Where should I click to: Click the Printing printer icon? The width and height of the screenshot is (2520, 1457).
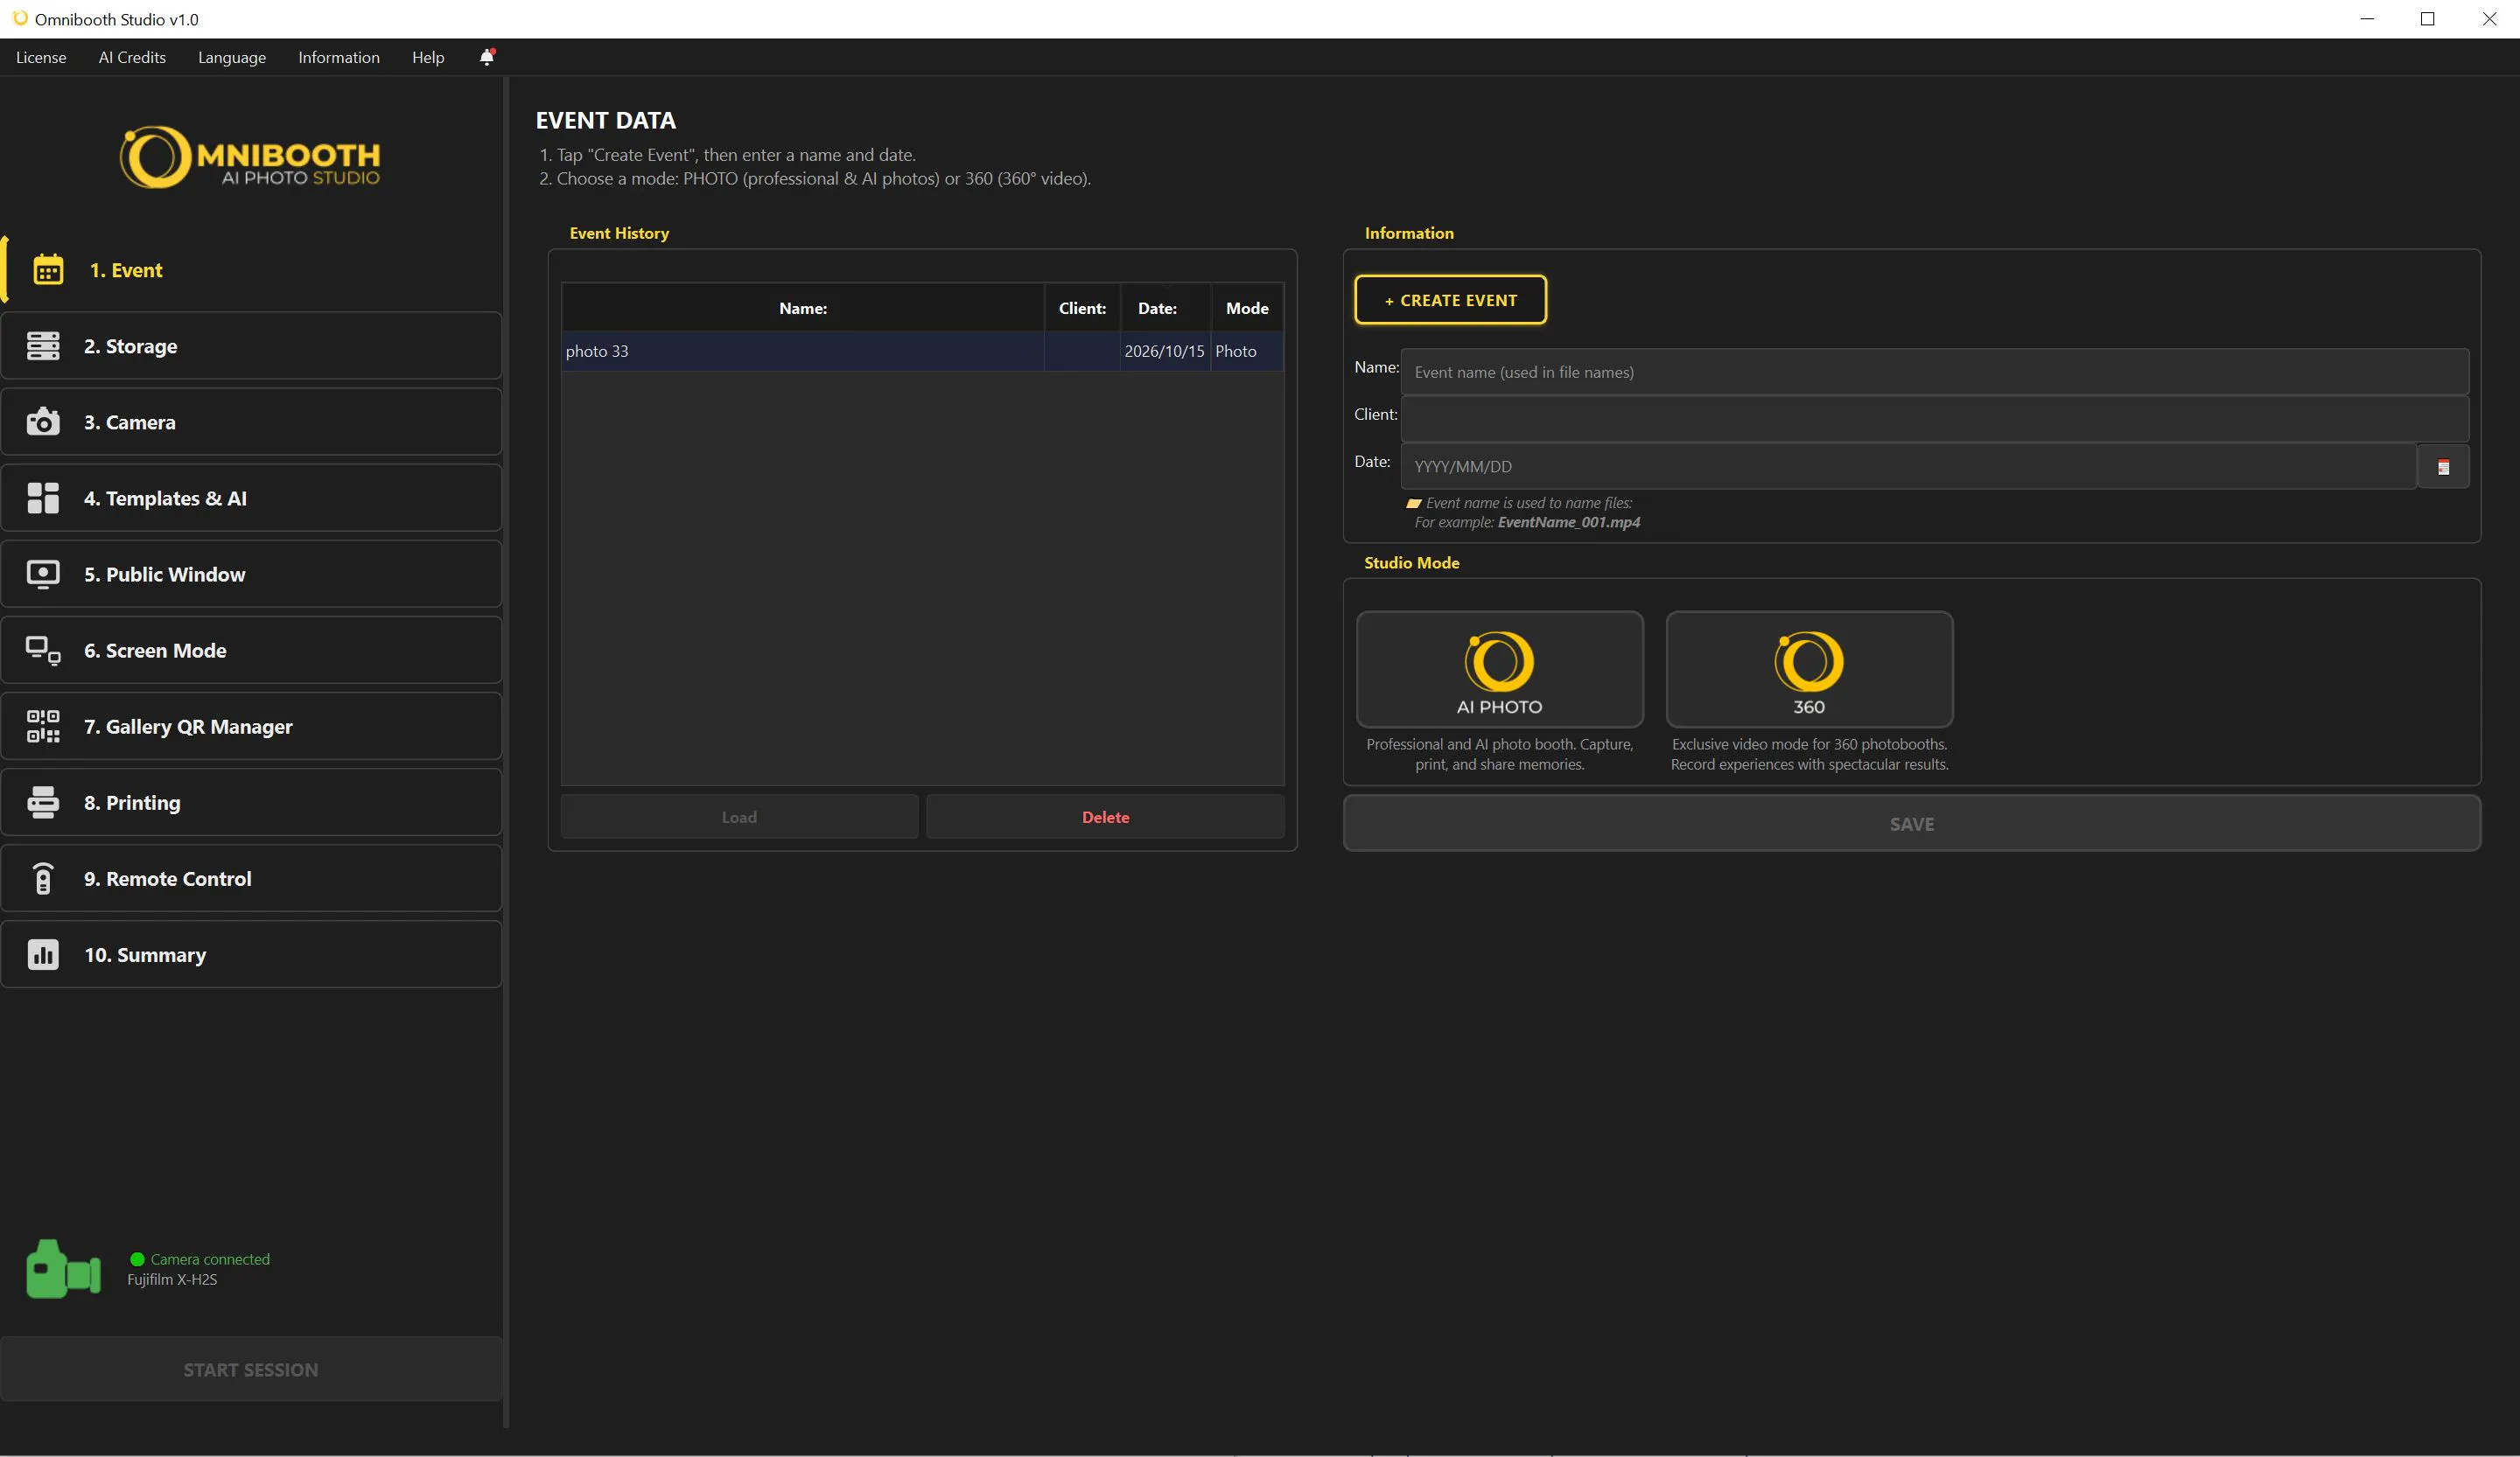(x=43, y=803)
